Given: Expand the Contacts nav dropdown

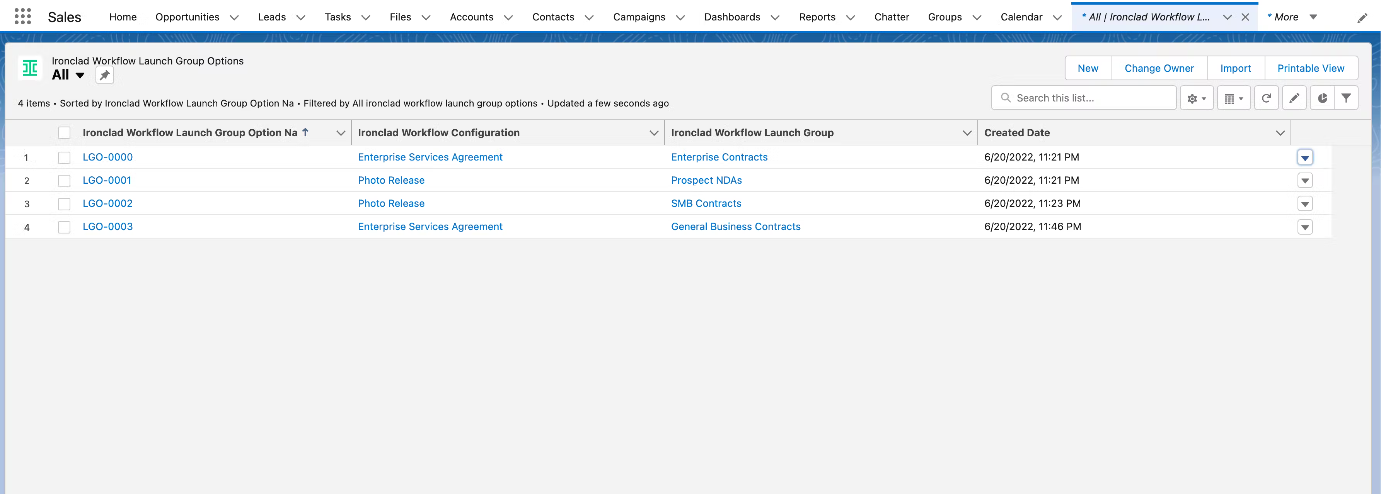Looking at the screenshot, I should pos(589,17).
